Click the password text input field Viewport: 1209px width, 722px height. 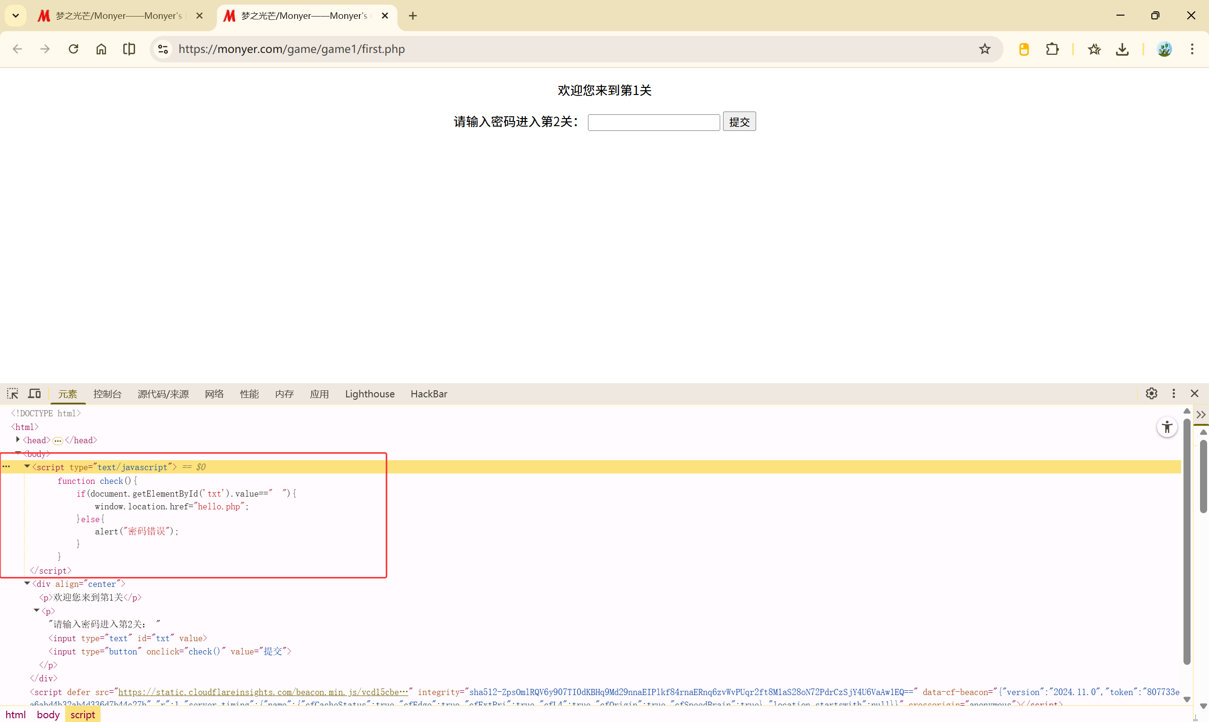[x=653, y=122]
